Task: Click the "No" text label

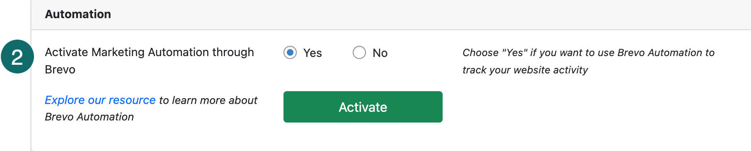Action: 380,53
